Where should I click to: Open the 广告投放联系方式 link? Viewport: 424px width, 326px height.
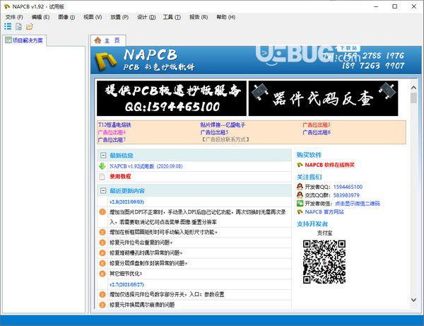(x=225, y=139)
